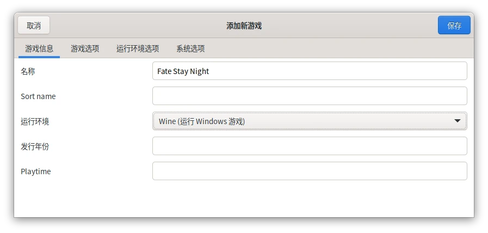Image resolution: width=488 pixels, height=233 pixels.
Task: Go to the 系统选项 tab
Action: (190, 48)
